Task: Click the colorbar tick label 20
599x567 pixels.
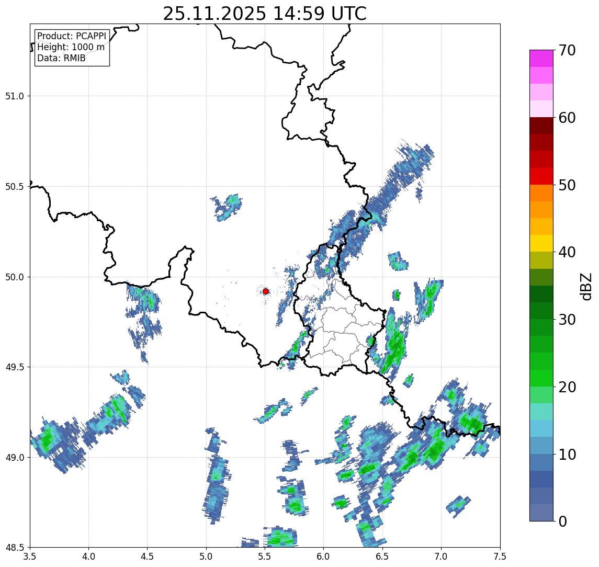Action: coord(567,387)
